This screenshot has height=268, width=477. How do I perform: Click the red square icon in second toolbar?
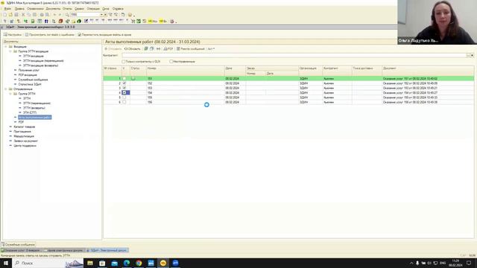[60, 22]
